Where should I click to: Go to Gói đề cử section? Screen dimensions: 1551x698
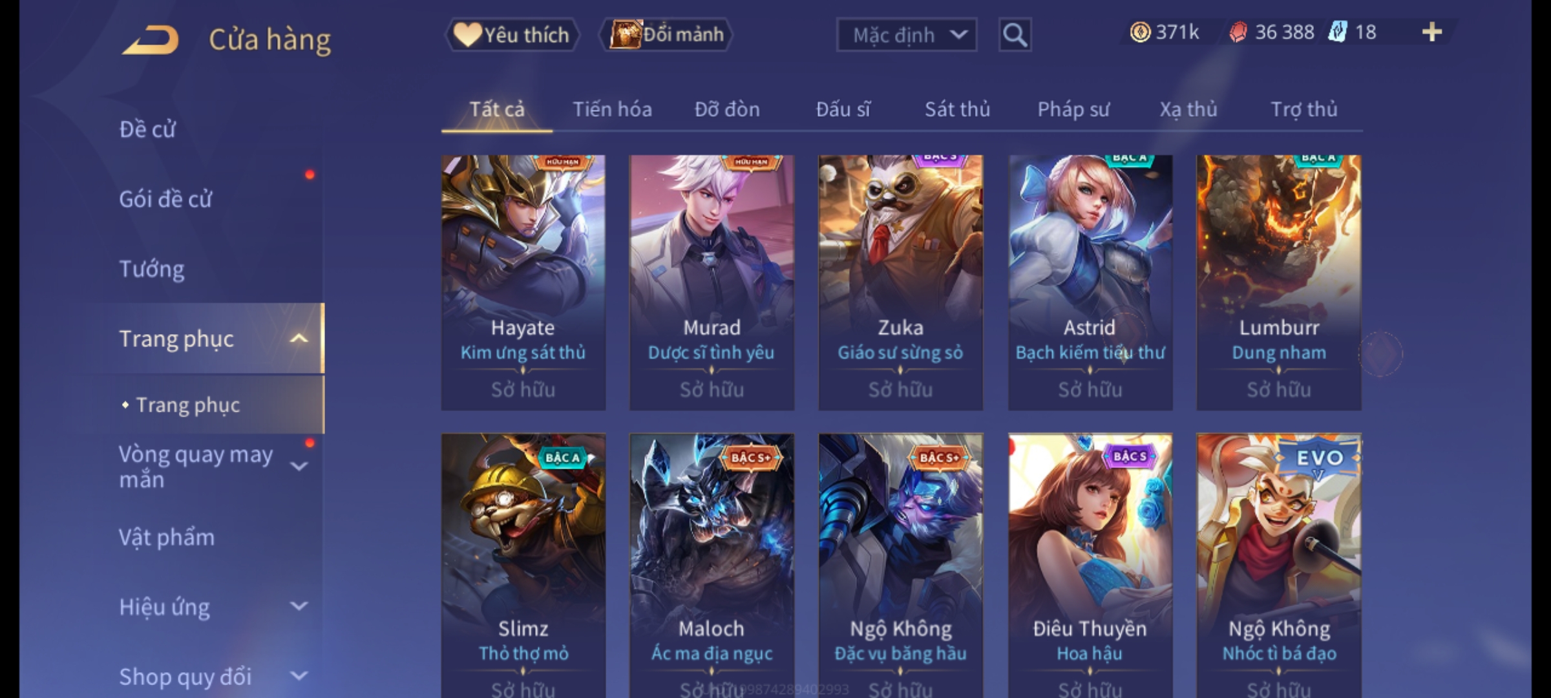[x=165, y=199]
